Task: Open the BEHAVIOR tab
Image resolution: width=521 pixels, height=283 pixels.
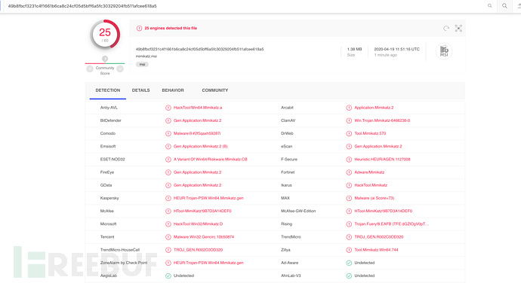Action: tap(173, 90)
